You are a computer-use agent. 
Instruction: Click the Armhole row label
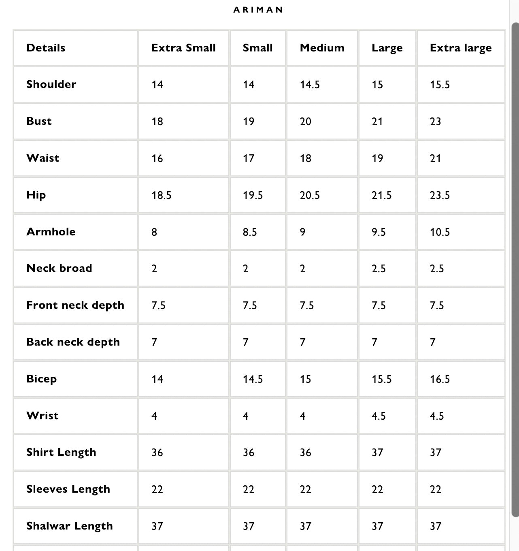point(51,232)
